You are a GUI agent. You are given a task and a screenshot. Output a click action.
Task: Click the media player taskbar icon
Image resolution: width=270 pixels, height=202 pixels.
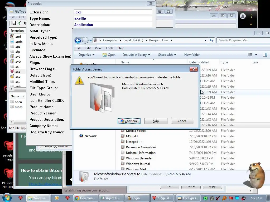(57, 198)
